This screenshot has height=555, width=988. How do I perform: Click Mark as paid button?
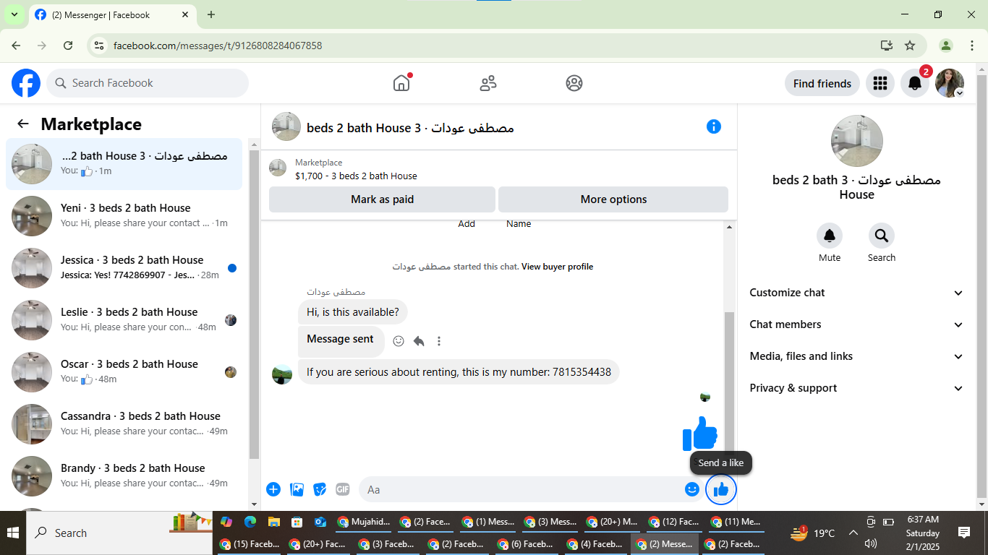(382, 199)
